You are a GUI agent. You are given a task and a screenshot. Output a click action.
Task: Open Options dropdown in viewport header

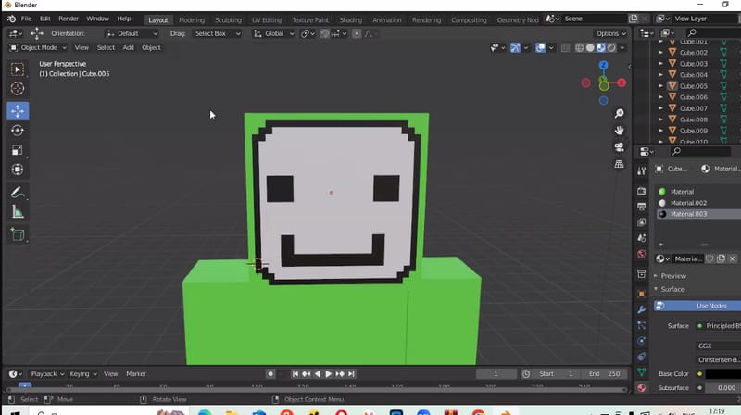611,33
